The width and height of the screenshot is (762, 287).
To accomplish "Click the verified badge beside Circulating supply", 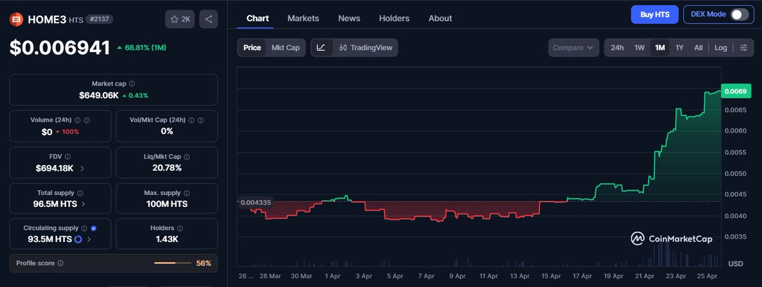I will coord(94,228).
